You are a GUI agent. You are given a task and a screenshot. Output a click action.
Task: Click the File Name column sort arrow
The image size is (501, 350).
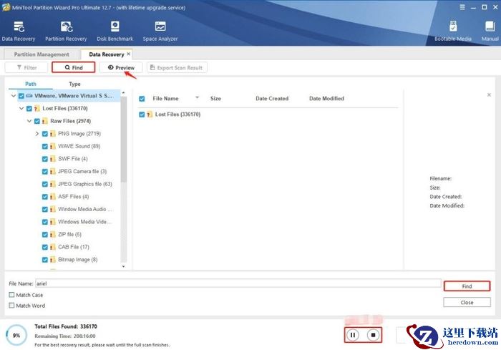[x=197, y=97]
